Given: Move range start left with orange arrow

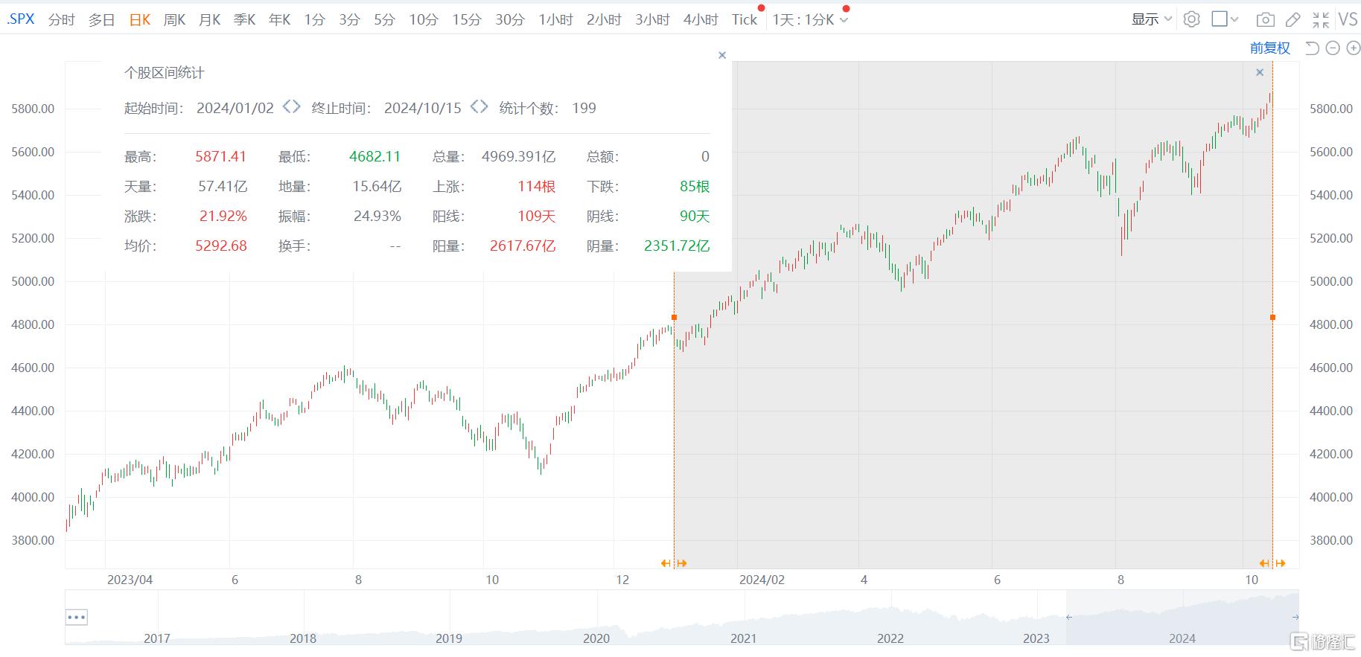Looking at the screenshot, I should (666, 563).
